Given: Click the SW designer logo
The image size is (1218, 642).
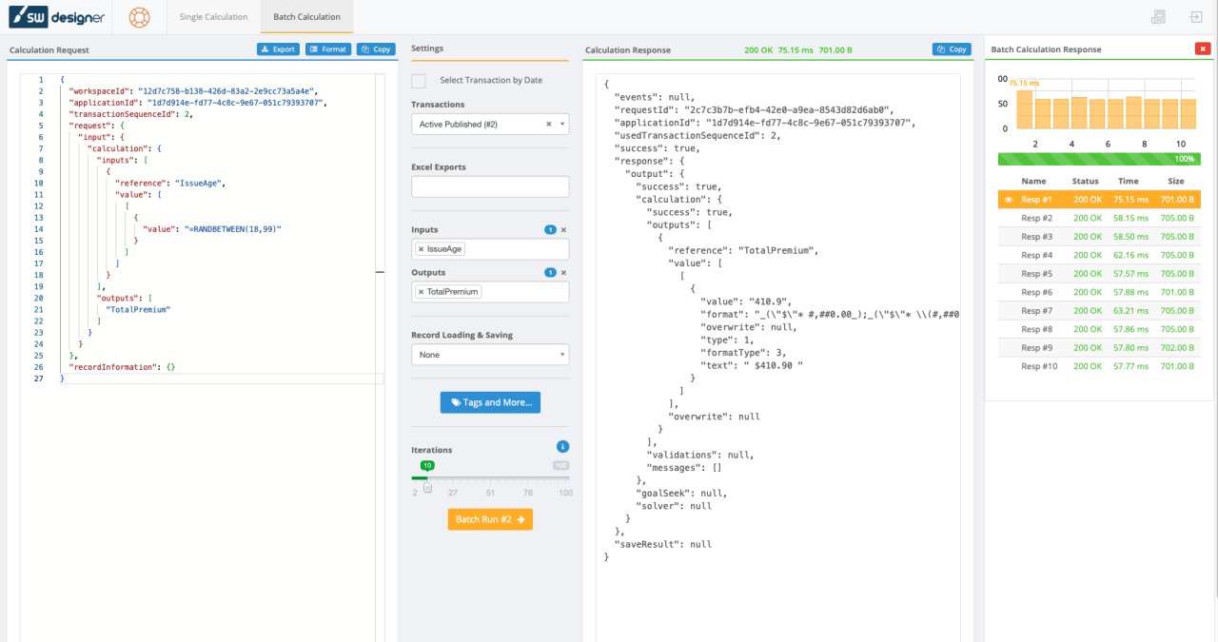Looking at the screenshot, I should click(x=57, y=16).
